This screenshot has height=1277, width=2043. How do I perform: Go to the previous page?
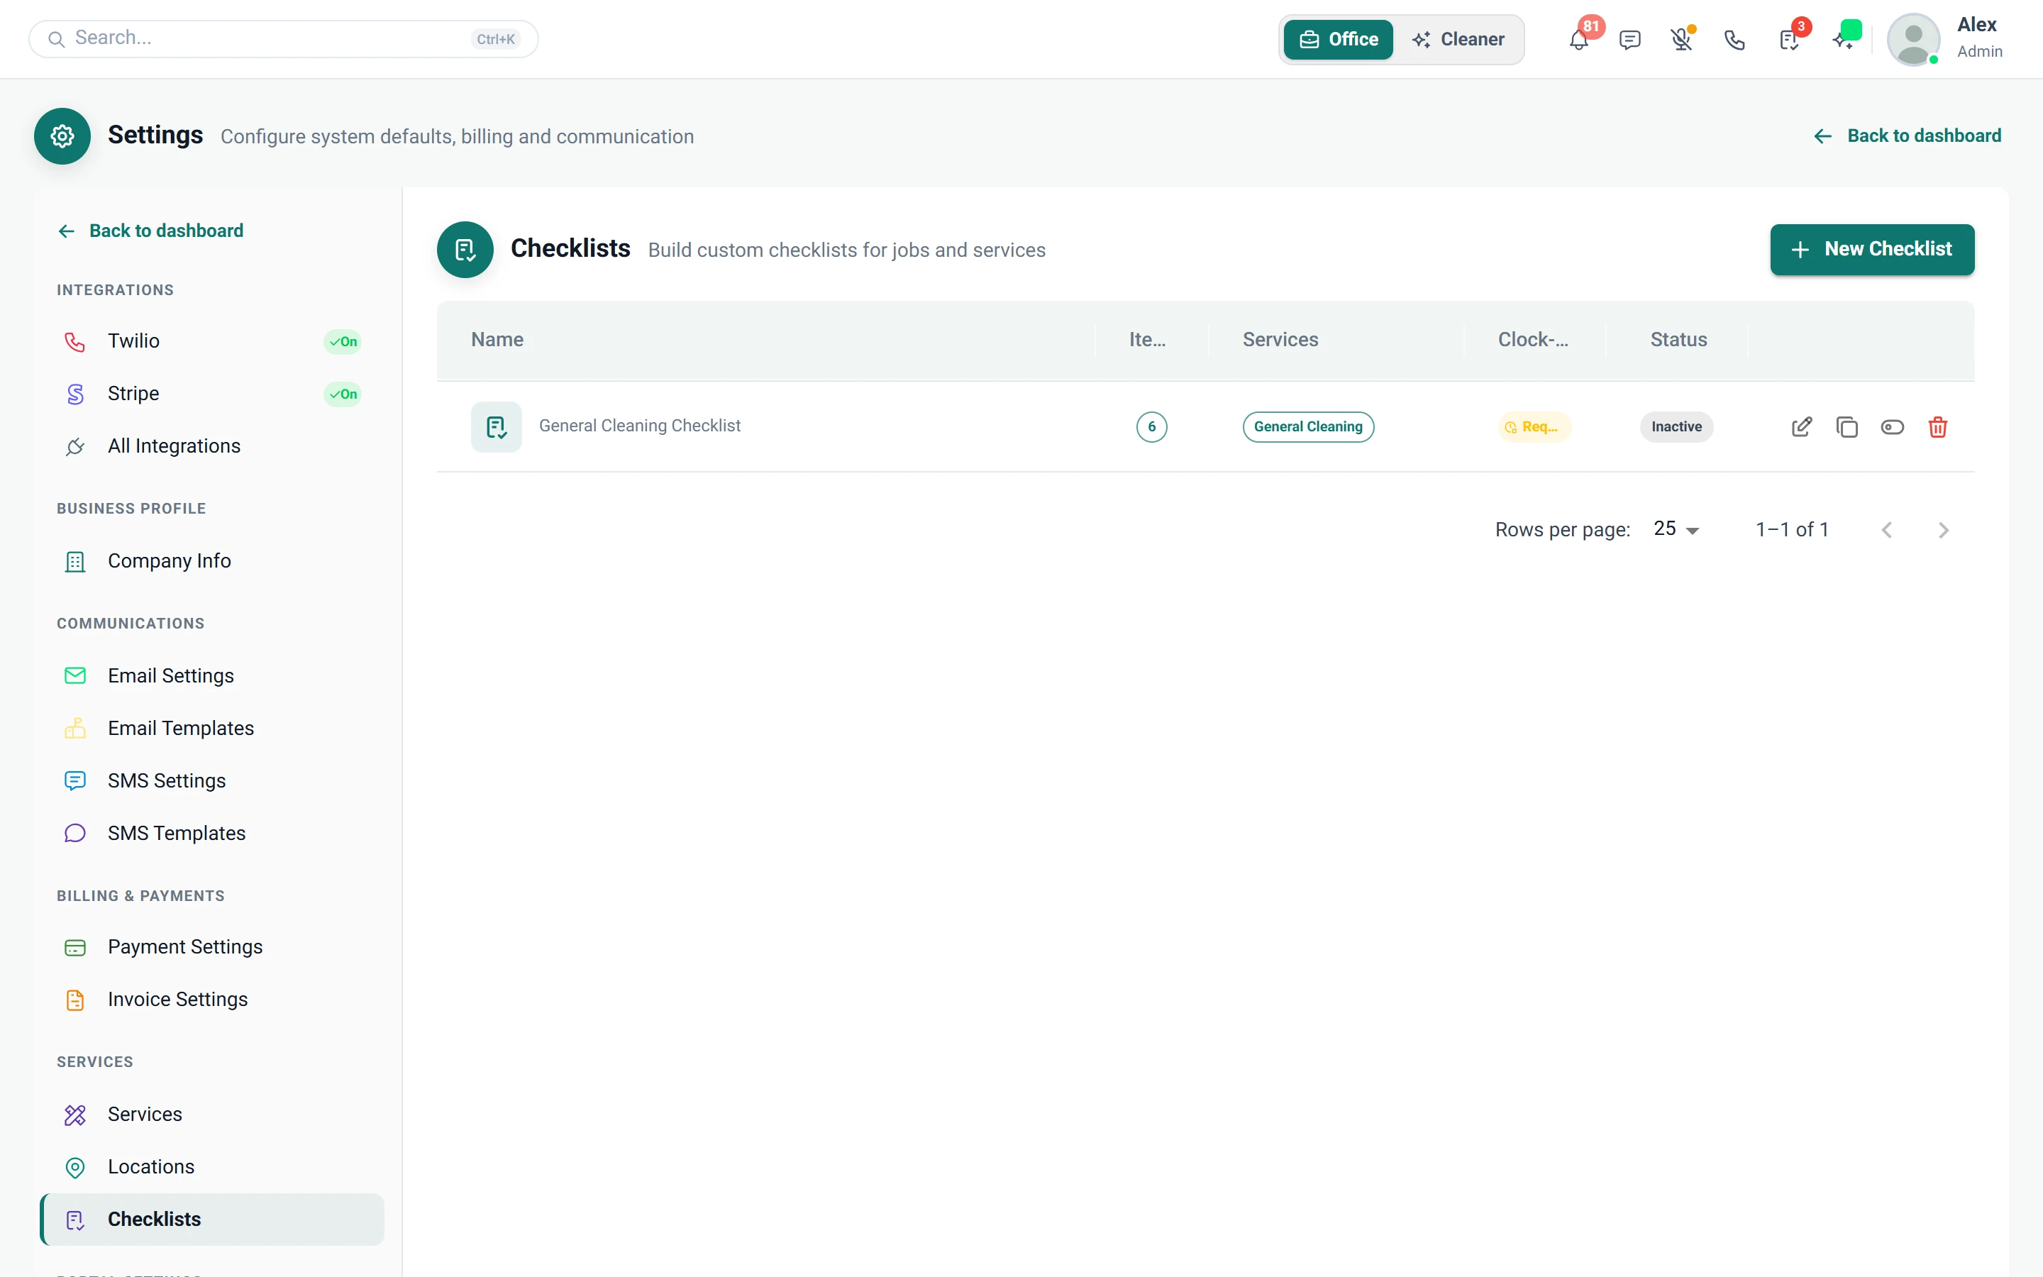click(x=1887, y=529)
